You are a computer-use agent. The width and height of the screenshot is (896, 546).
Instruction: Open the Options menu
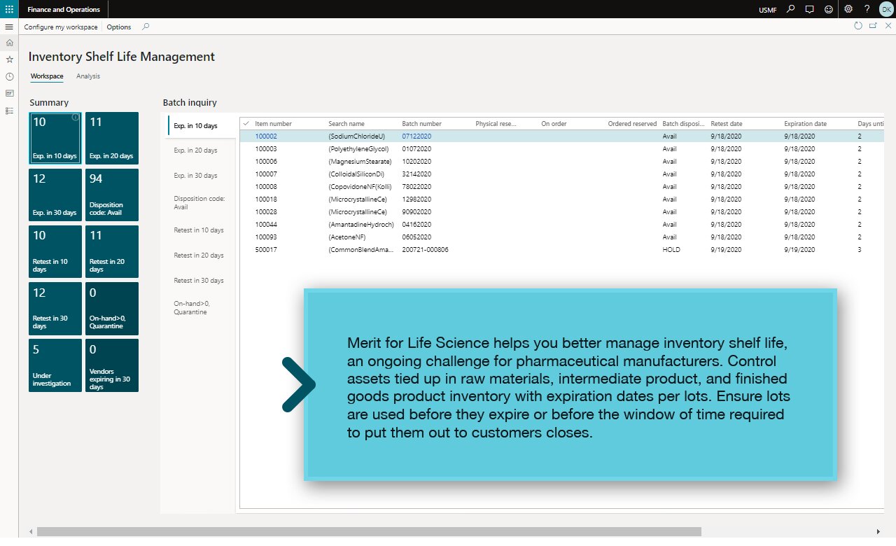pyautogui.click(x=119, y=27)
